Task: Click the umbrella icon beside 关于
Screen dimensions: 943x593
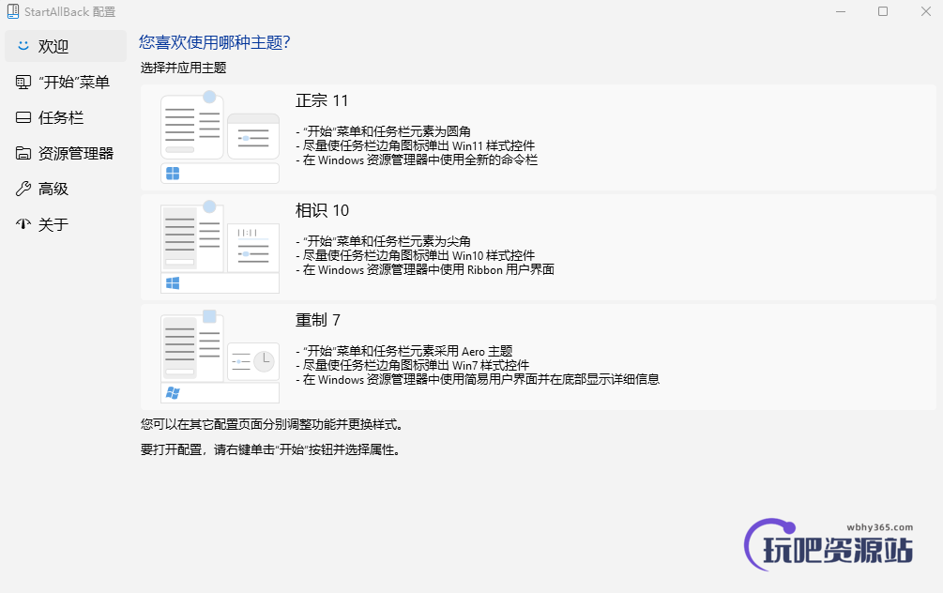Action: pyautogui.click(x=23, y=224)
